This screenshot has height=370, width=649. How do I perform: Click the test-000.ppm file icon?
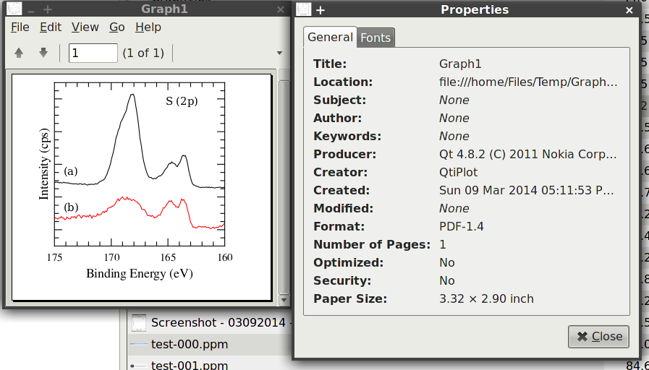click(139, 345)
